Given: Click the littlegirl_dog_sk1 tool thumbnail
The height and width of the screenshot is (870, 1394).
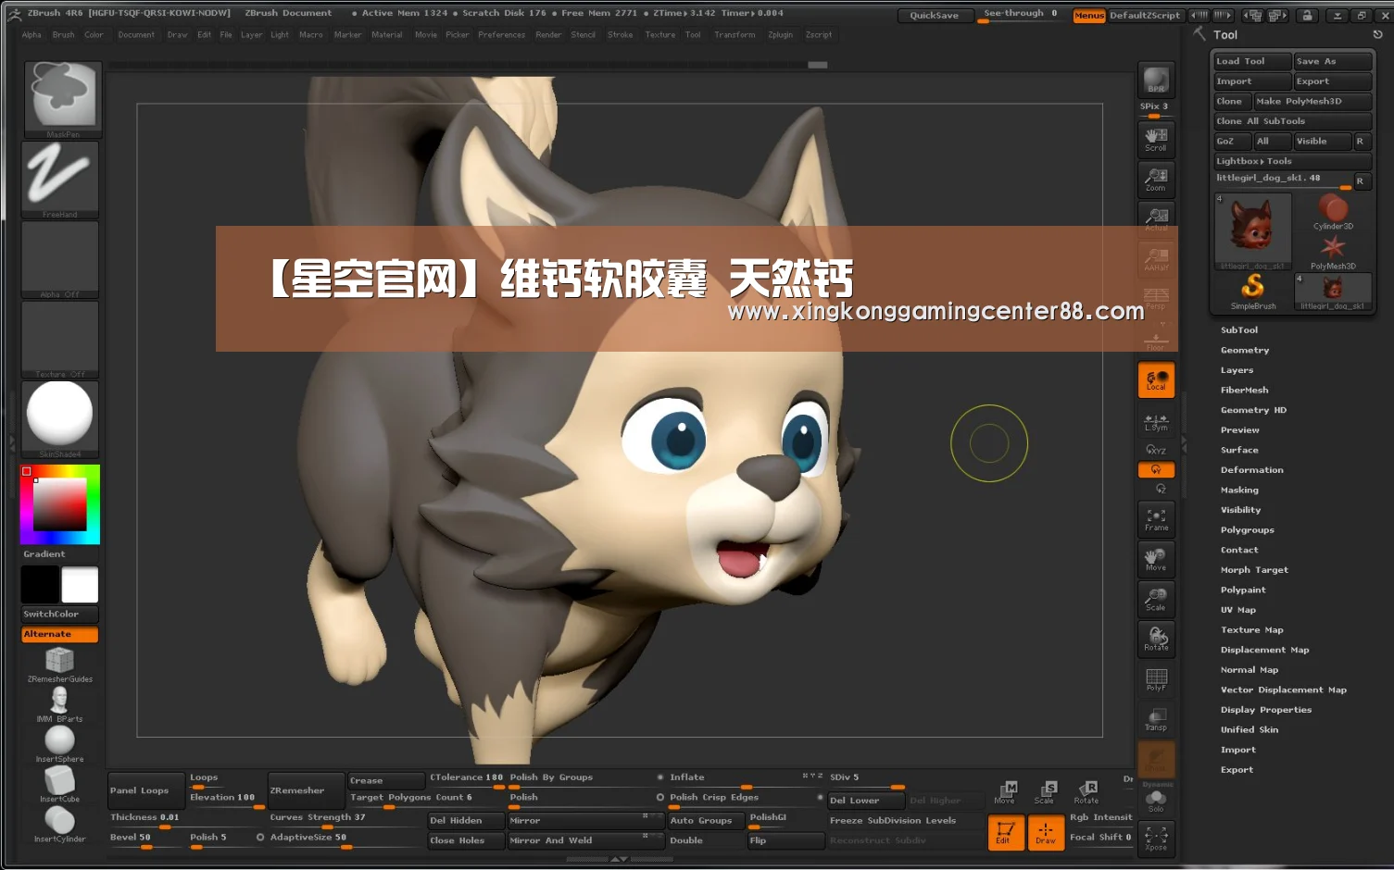Looking at the screenshot, I should 1252,231.
